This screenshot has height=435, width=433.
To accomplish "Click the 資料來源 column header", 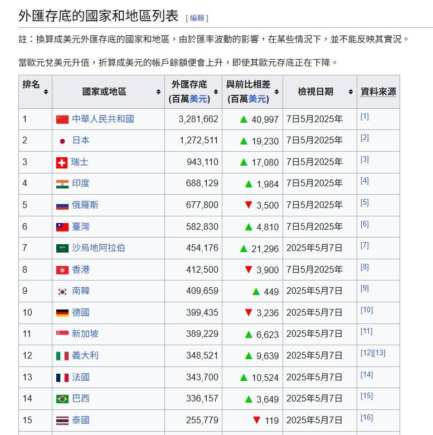I will tap(378, 91).
